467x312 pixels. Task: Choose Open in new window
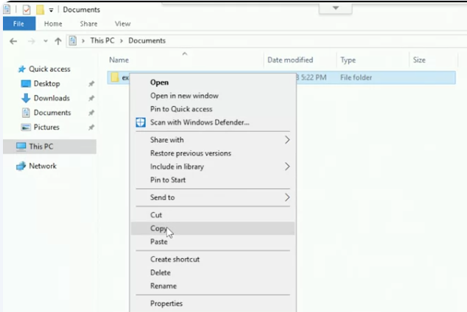184,96
